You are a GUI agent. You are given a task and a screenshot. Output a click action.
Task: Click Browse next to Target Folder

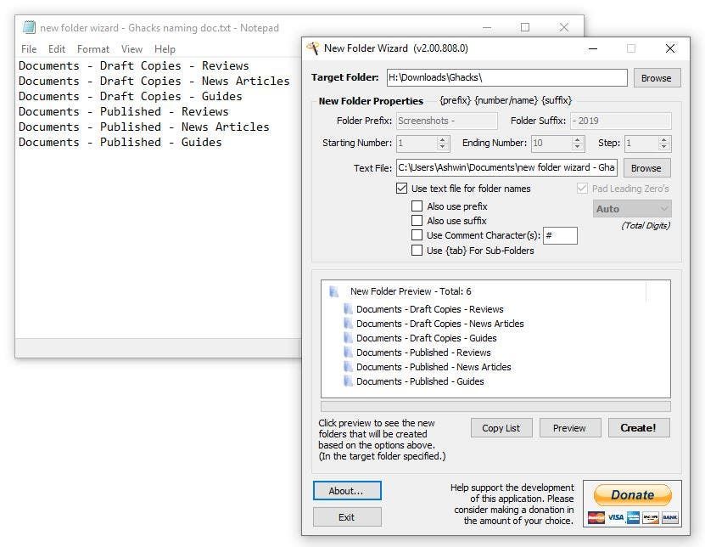click(x=657, y=78)
